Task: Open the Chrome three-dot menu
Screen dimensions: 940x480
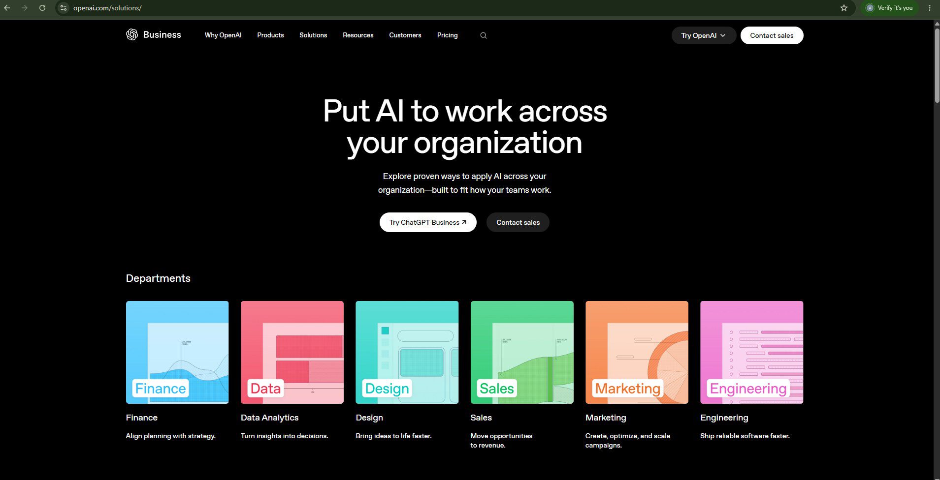Action: click(x=930, y=8)
